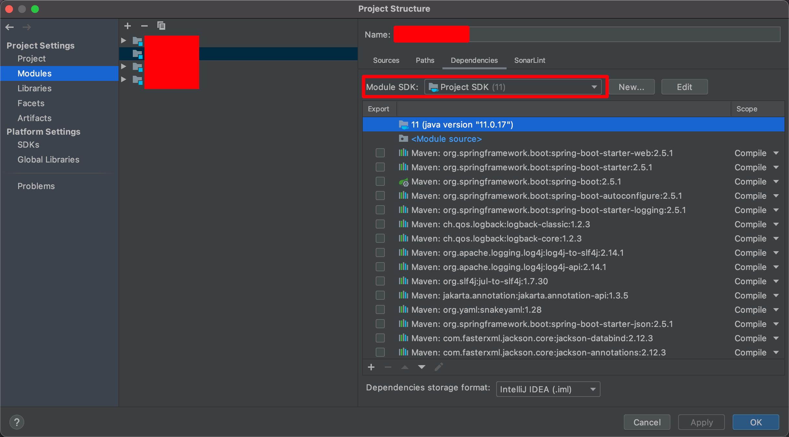789x437 pixels.
Task: Click the Scope column header
Action: pyautogui.click(x=747, y=109)
